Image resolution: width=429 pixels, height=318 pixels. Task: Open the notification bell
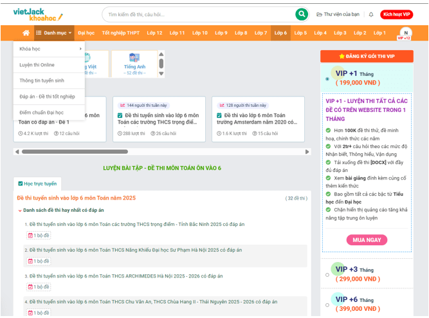(371, 14)
